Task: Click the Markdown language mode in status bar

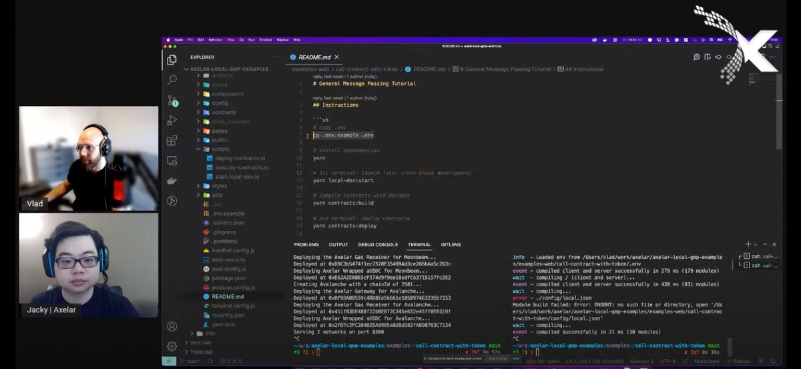Action: pyautogui.click(x=708, y=361)
